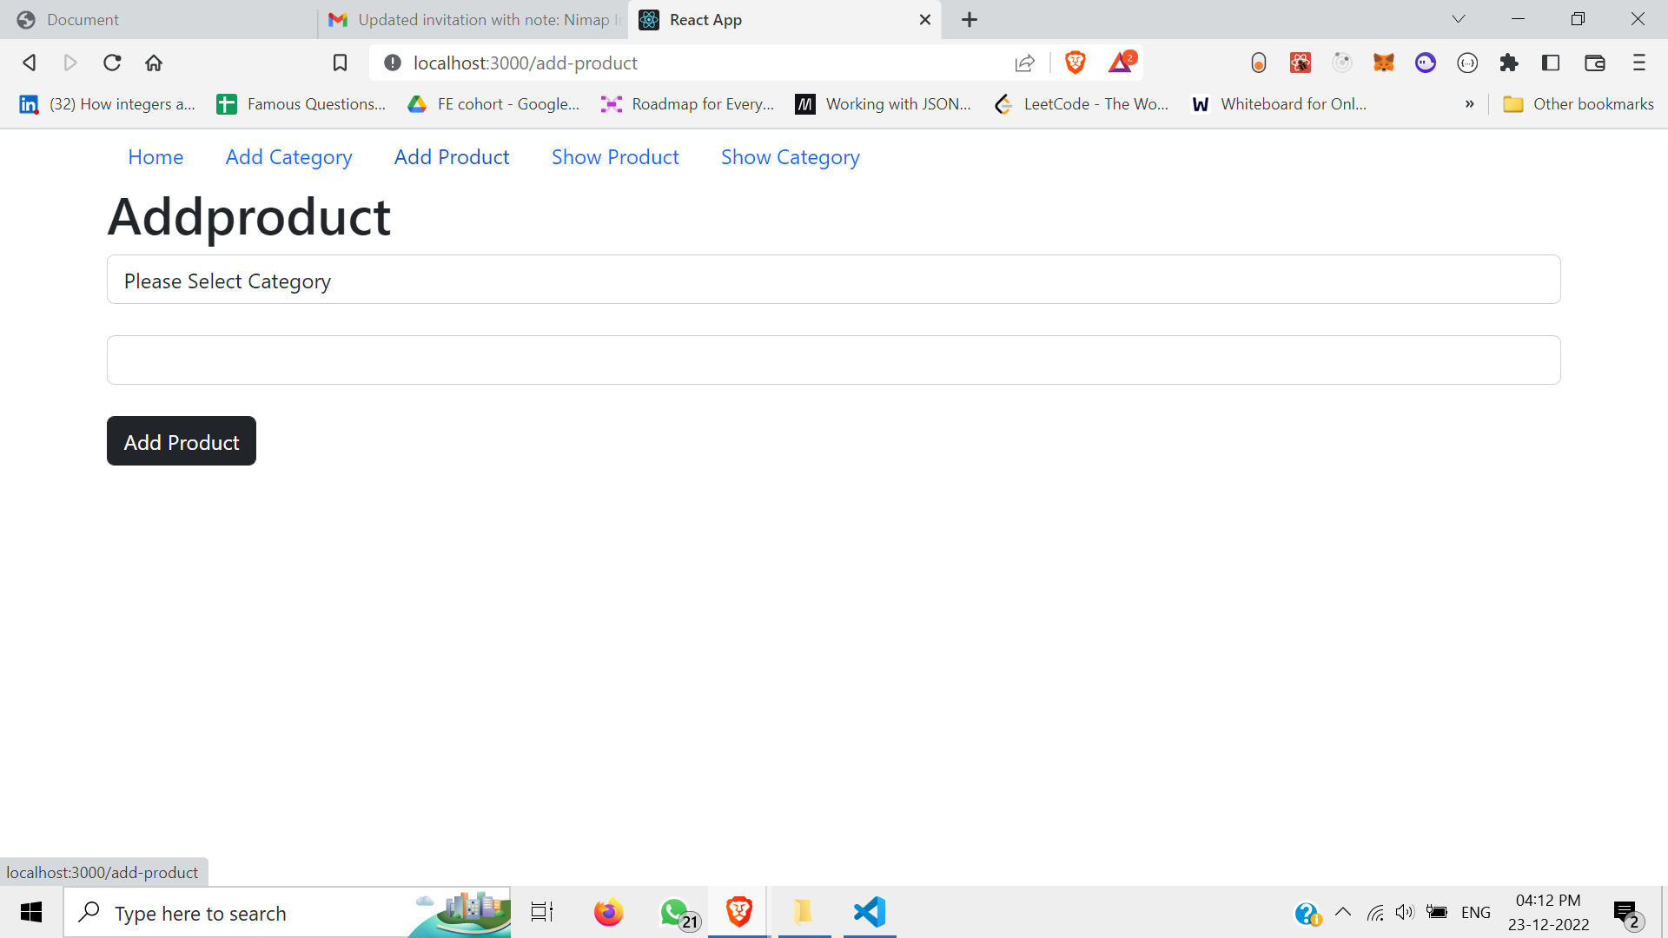Expand the tab search chevron
The image size is (1668, 938).
pyautogui.click(x=1459, y=18)
